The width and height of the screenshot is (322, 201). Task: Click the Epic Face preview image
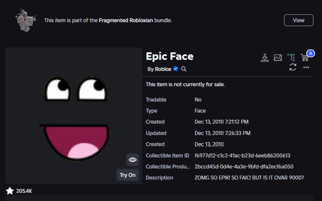(x=73, y=116)
